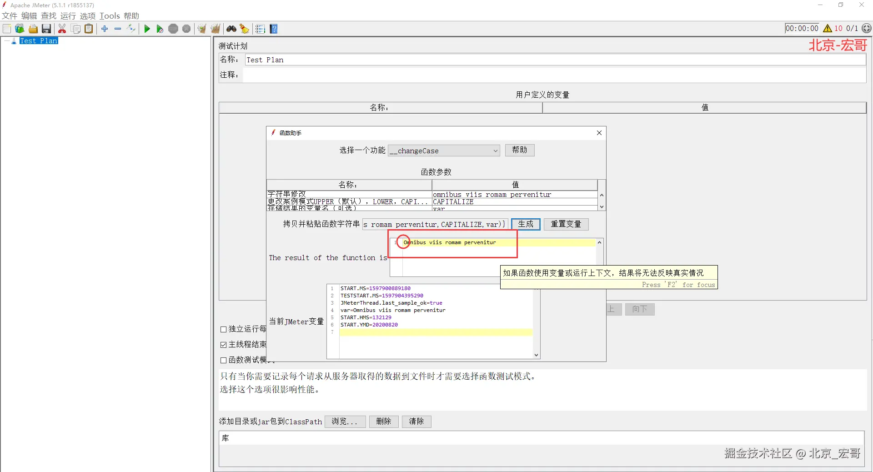Cut with the scissors icon
The height and width of the screenshot is (472, 873).
62,29
